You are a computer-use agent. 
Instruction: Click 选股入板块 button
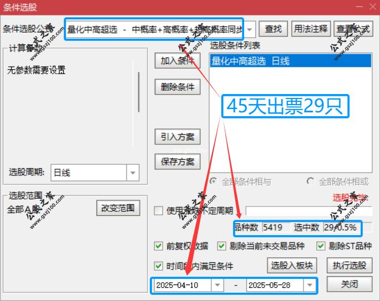[292, 266]
